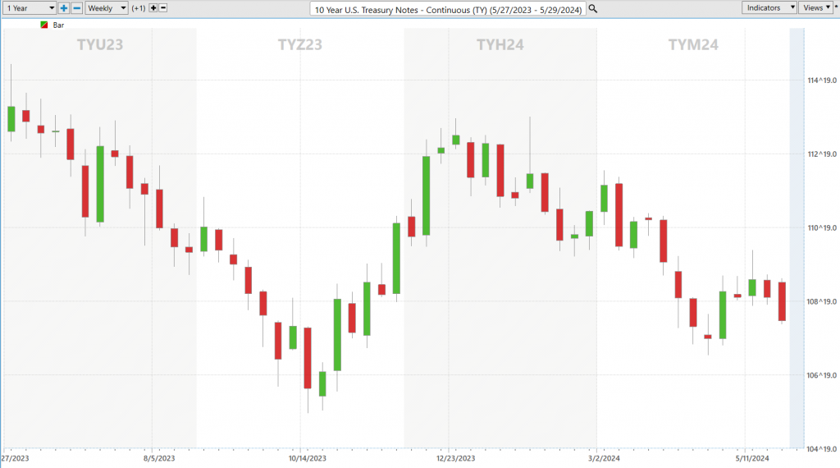Click the 10 Year U.S. Treasury Notes symbol field
The height and width of the screenshot is (468, 840).
pos(448,9)
